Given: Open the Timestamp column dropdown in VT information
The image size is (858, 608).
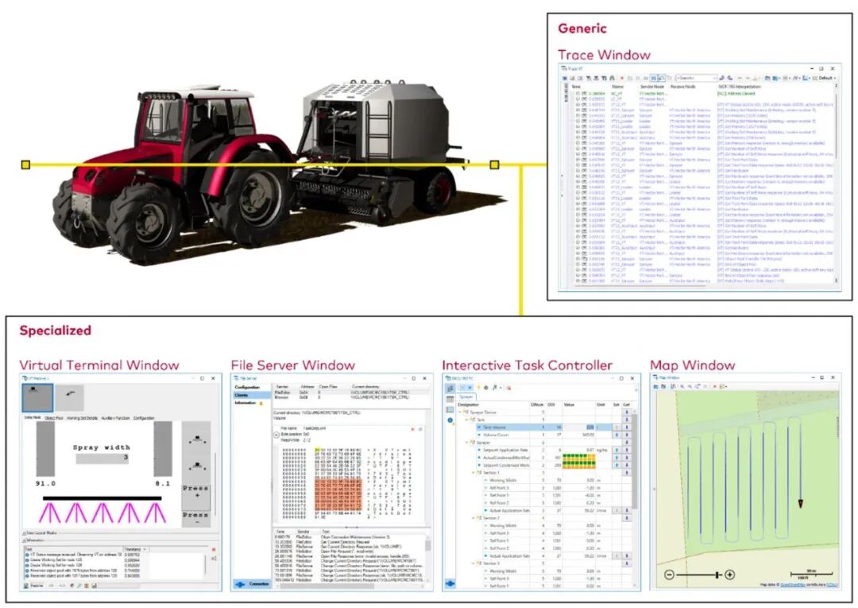Looking at the screenshot, I should click(x=145, y=549).
